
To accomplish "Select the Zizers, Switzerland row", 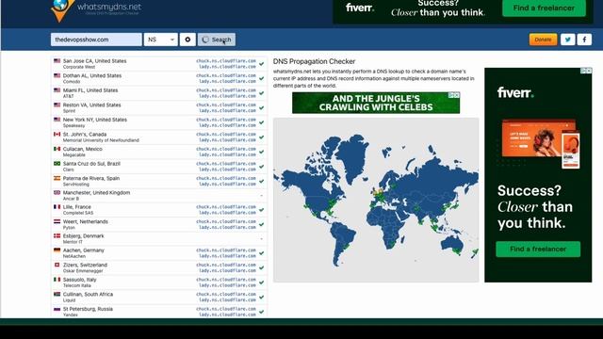I will 159,267.
